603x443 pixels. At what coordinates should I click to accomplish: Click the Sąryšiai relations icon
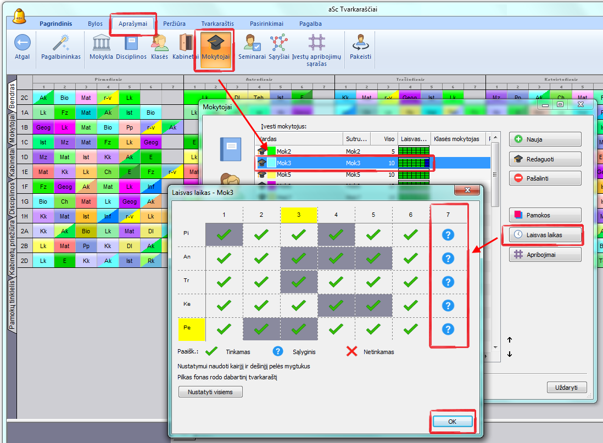pos(279,43)
